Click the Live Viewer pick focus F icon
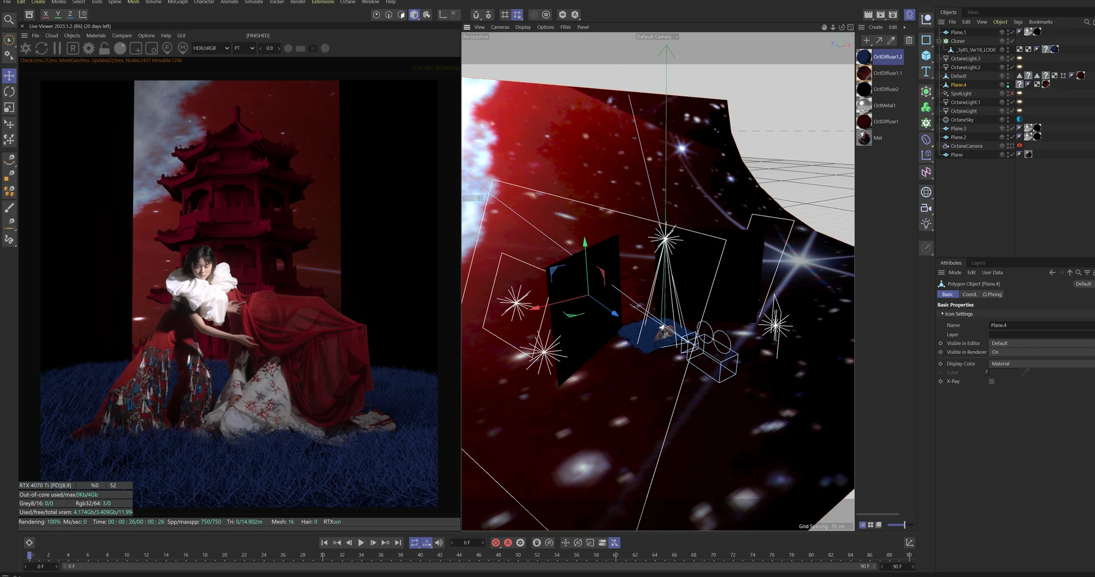Image resolution: width=1095 pixels, height=577 pixels. [x=167, y=48]
